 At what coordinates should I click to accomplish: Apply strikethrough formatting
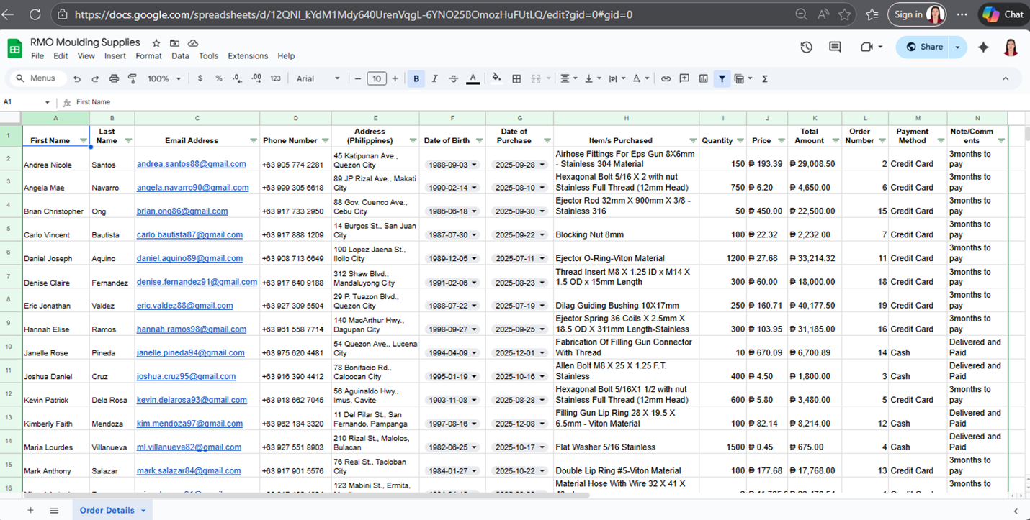pyautogui.click(x=453, y=78)
